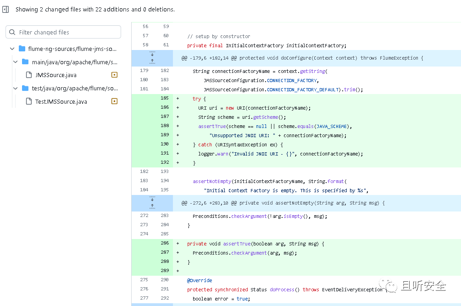The image size is (461, 306).
Task: Expand up above the assertNotEmpty hunk header
Action: coord(152,206)
